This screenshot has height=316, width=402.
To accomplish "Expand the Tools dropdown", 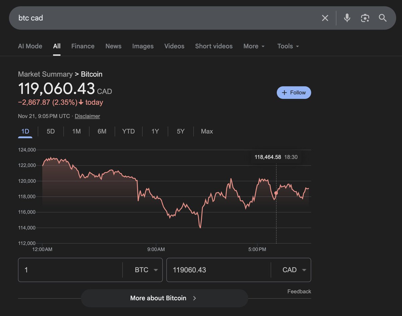I will tap(288, 46).
